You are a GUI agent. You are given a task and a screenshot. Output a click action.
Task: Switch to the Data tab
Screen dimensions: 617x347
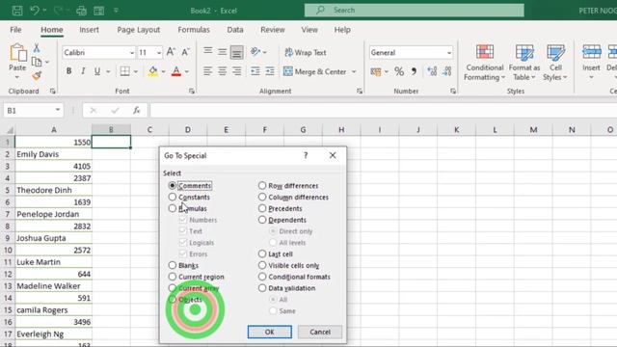[x=235, y=30]
